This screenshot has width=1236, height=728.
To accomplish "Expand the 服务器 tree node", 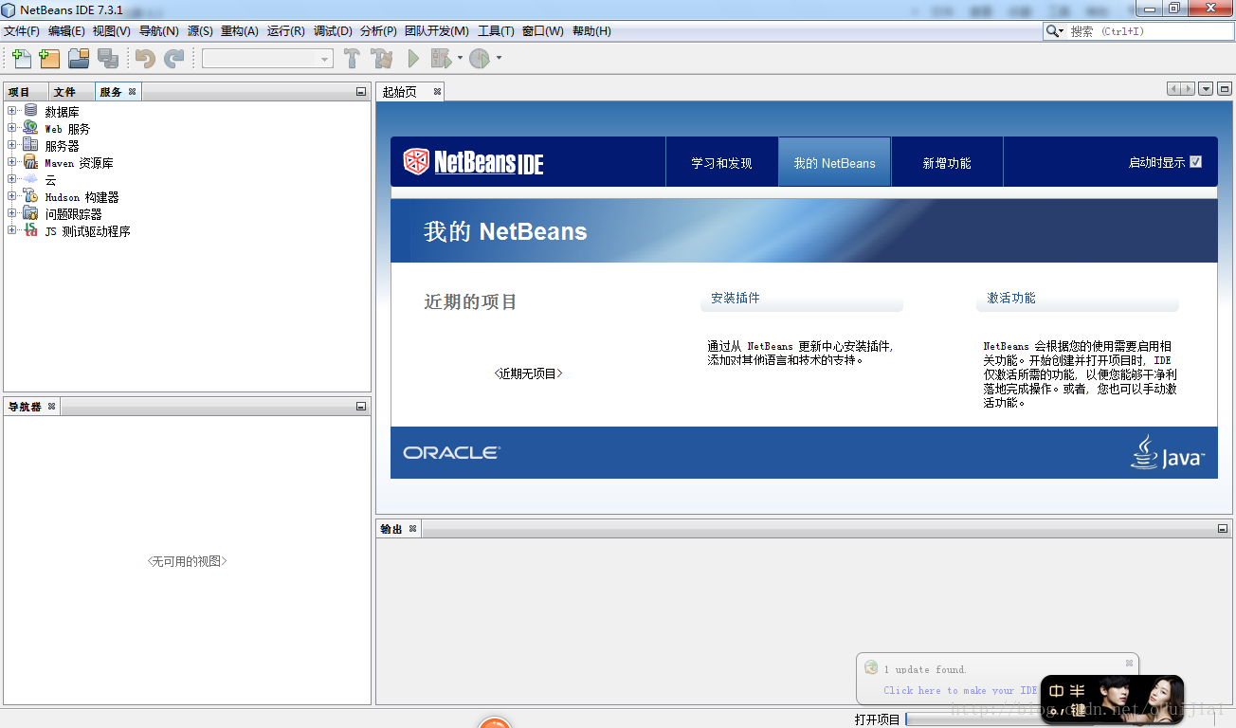I will [x=12, y=145].
